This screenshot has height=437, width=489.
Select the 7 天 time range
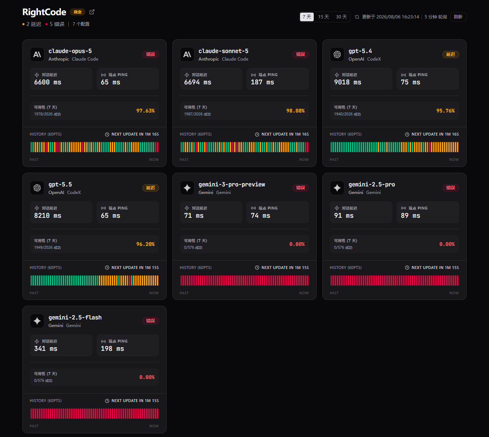tap(307, 17)
